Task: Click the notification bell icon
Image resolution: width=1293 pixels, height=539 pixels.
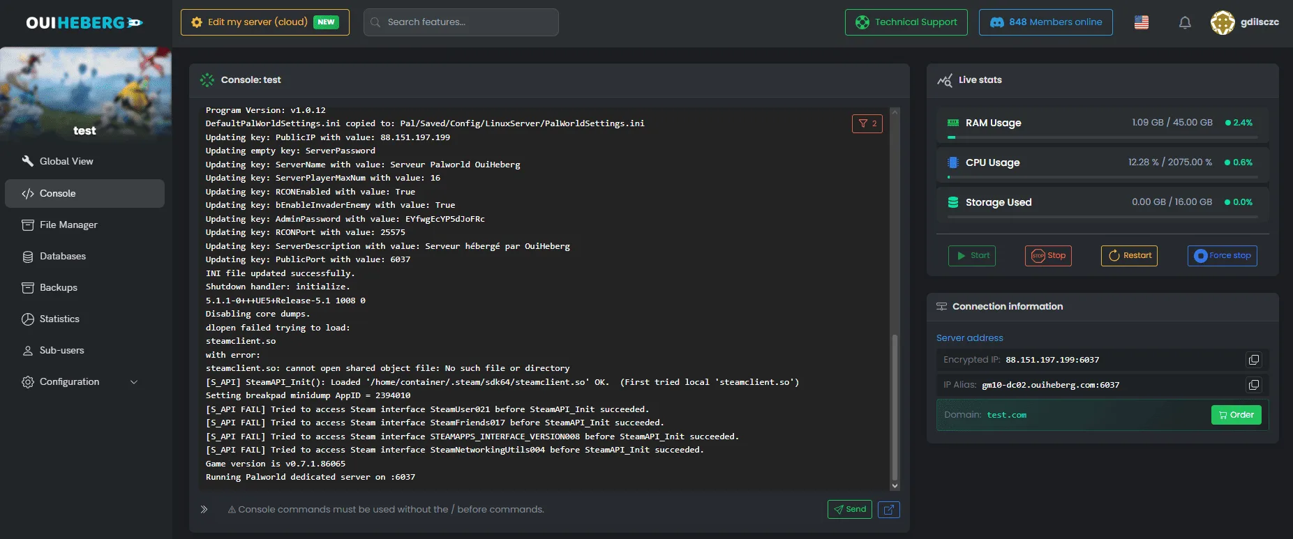Action: [x=1185, y=22]
